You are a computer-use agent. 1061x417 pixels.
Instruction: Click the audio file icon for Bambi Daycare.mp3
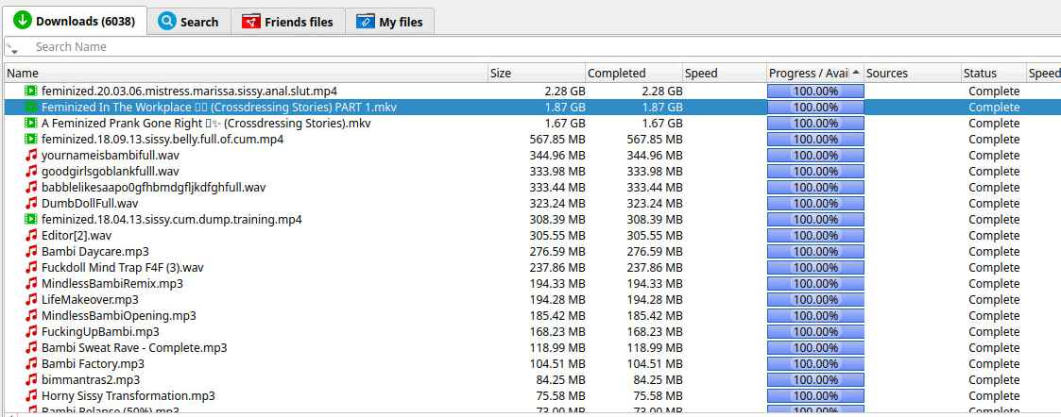tap(31, 252)
